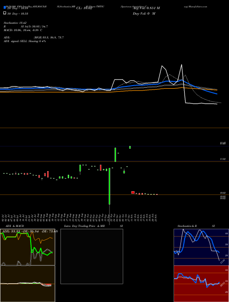229x302 pixels.
Task: Click the RSI 14/3 value text
Action: tap(34, 27)
